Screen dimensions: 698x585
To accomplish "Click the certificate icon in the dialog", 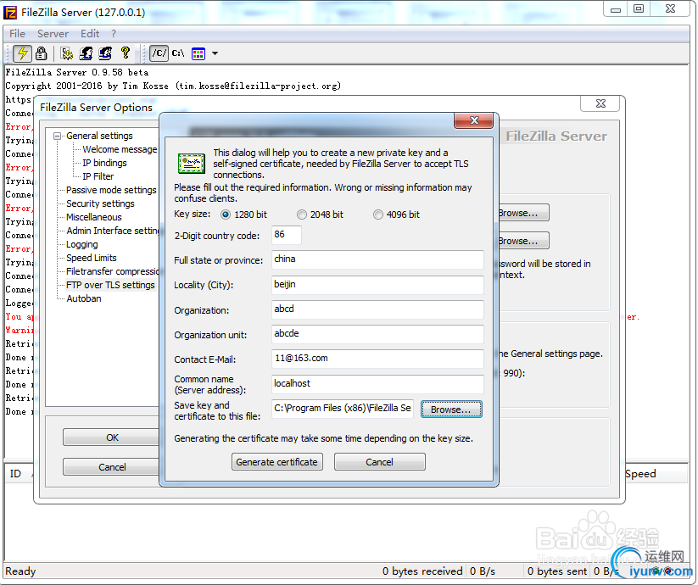I will [x=192, y=164].
